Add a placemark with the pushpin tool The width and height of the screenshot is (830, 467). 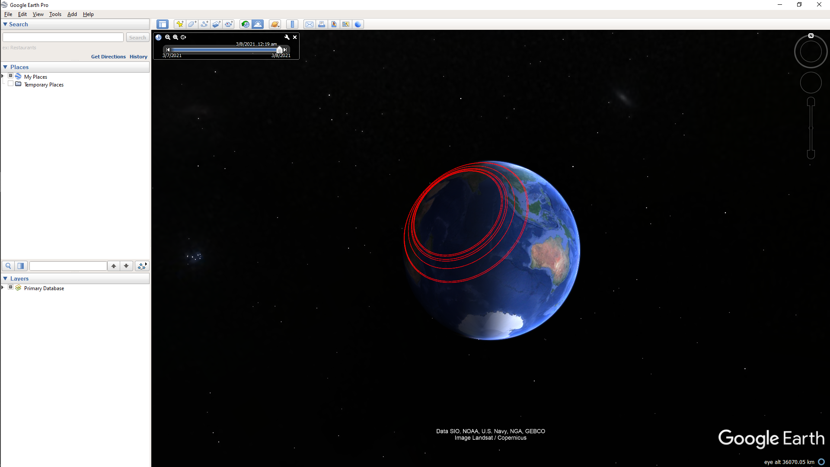[180, 24]
